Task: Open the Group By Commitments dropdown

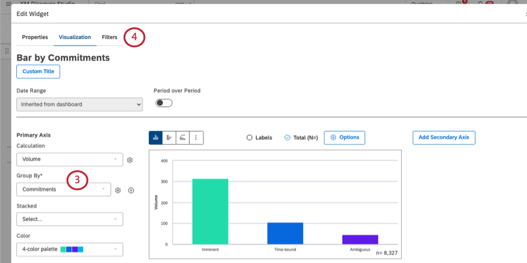Action: (63, 189)
